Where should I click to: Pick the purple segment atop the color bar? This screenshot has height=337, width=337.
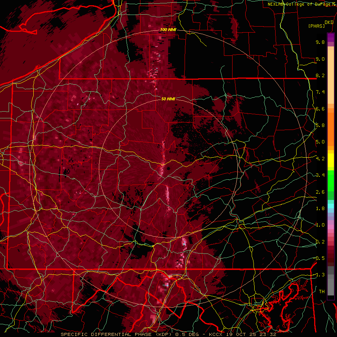(331, 37)
